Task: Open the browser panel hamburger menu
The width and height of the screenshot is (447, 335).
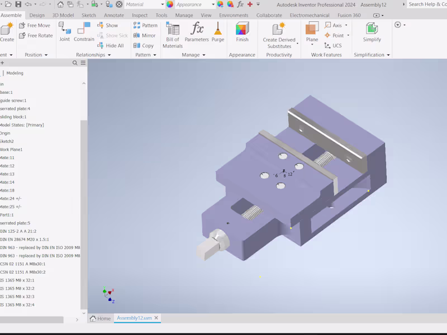Action: click(x=83, y=63)
